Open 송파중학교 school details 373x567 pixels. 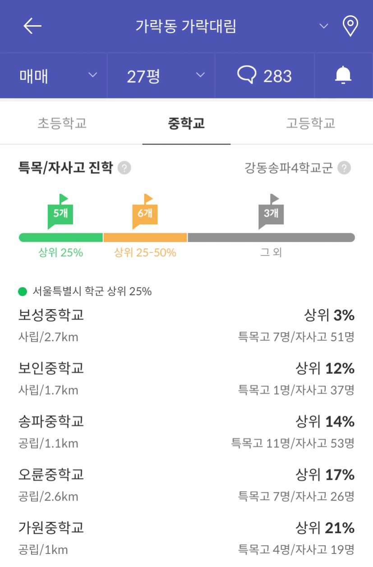coord(186,432)
